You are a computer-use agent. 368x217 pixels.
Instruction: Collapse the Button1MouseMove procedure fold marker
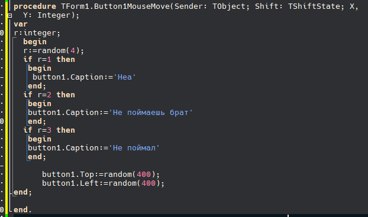coord(9,16)
